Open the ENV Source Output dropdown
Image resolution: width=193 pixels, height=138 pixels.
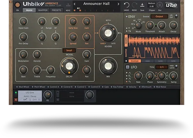coord(159,16)
